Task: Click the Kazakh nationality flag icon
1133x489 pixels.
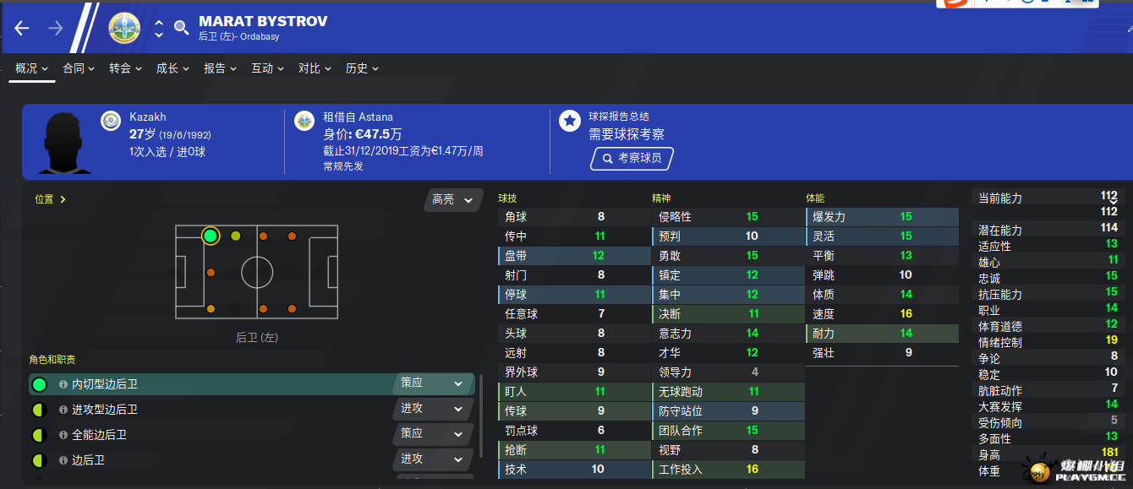Action: point(111,121)
